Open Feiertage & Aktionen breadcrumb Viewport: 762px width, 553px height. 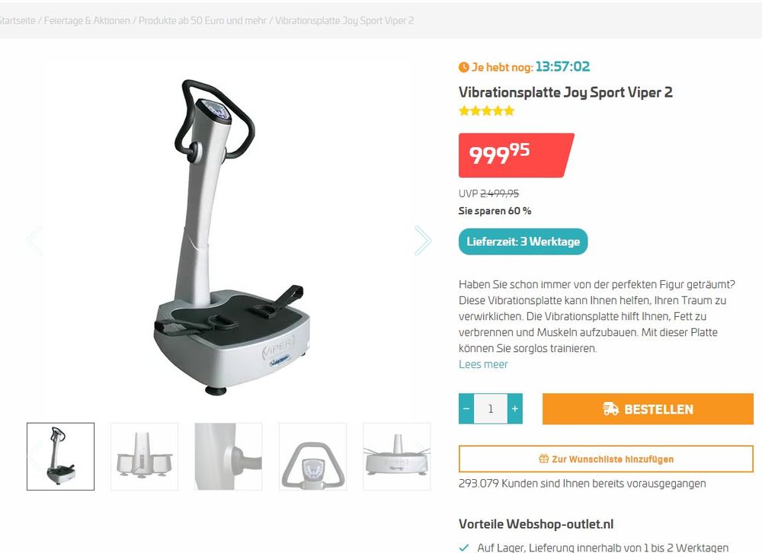pyautogui.click(x=87, y=21)
